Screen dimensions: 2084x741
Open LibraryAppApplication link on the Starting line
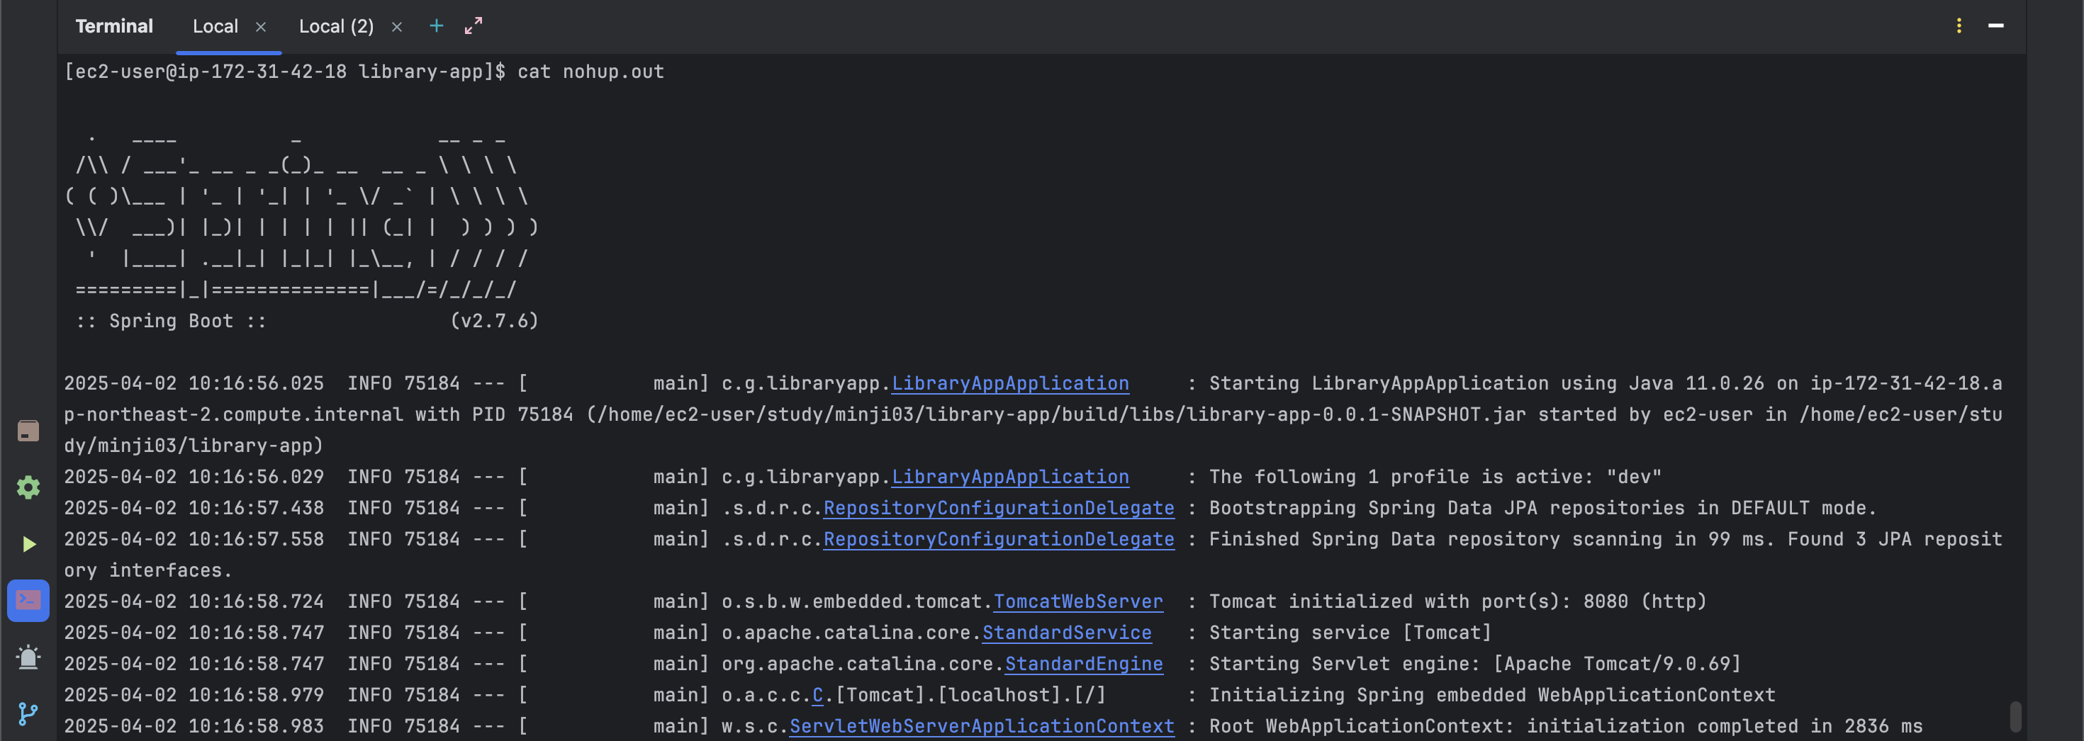tap(1009, 383)
